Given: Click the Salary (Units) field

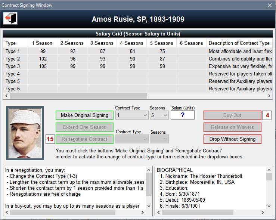Looking at the screenshot, I should click(182, 115).
